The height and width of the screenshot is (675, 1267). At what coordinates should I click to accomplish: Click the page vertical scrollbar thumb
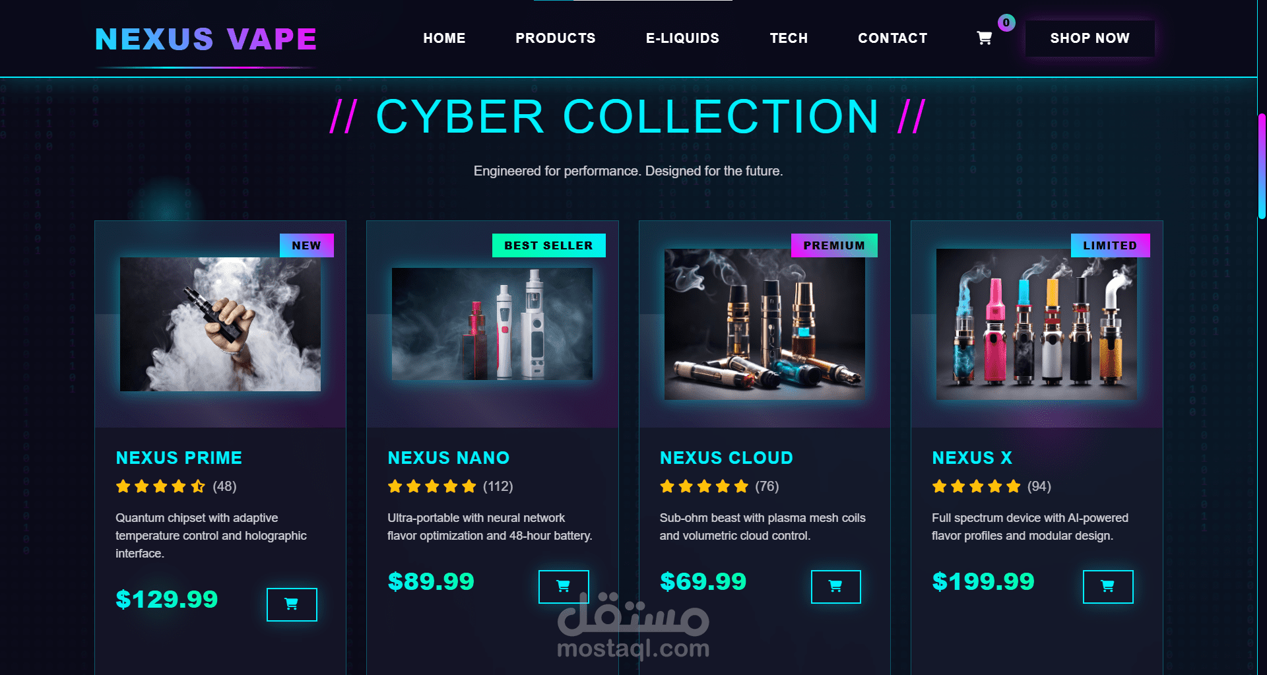point(1262,166)
